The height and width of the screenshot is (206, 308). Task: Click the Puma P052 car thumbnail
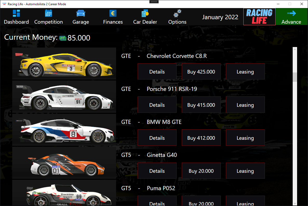64,193
